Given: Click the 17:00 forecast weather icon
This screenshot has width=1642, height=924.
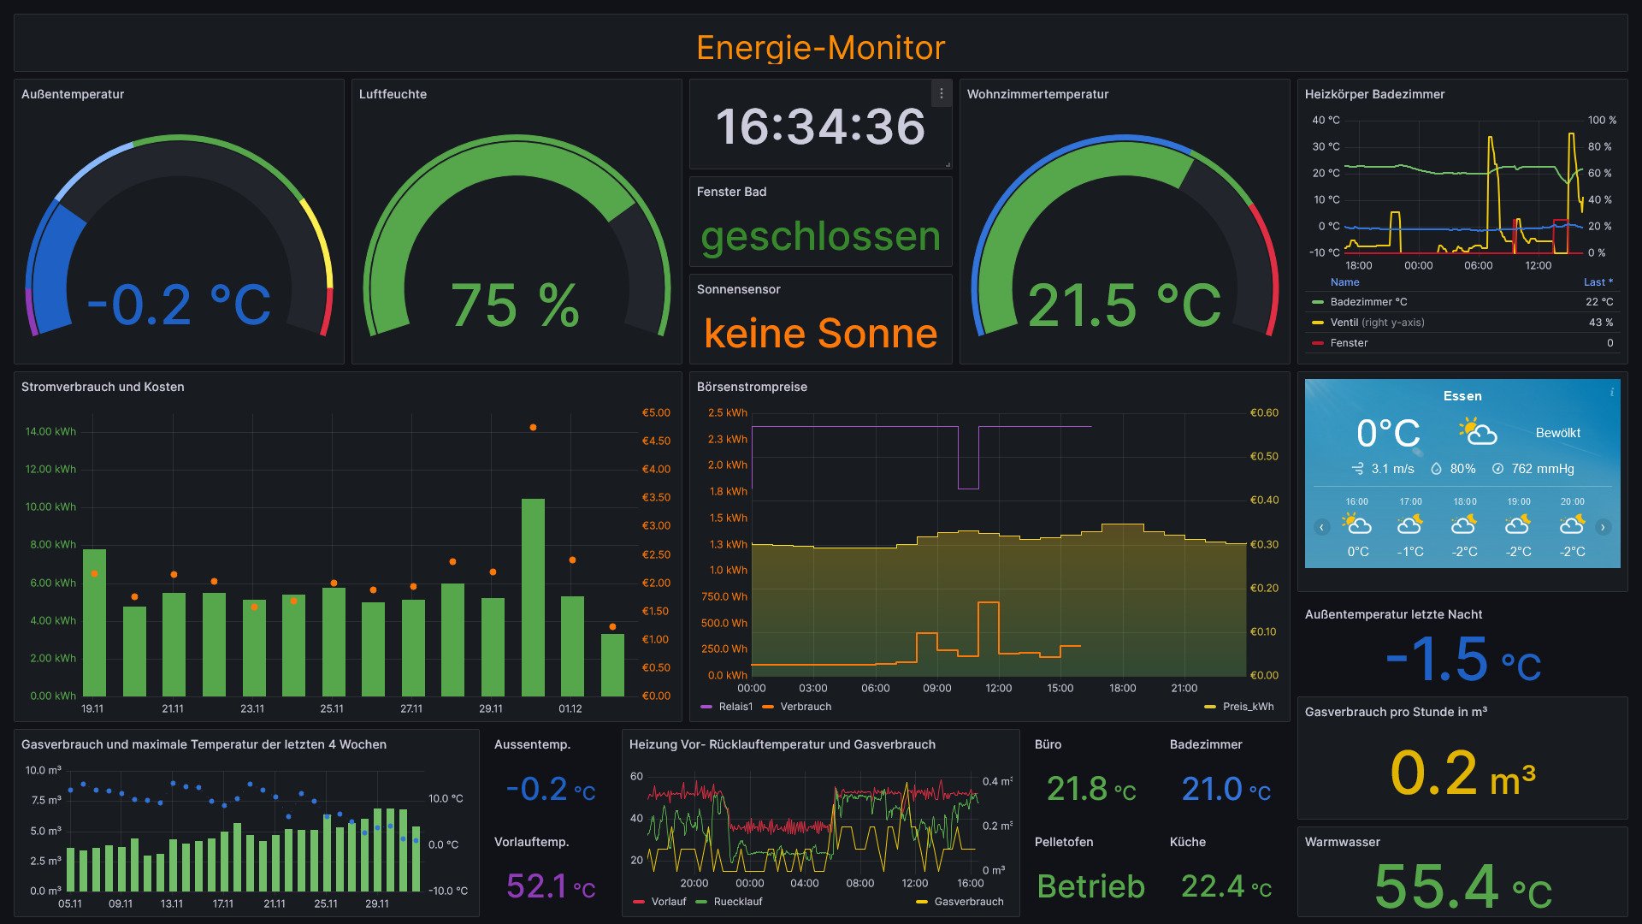Looking at the screenshot, I should [1410, 524].
